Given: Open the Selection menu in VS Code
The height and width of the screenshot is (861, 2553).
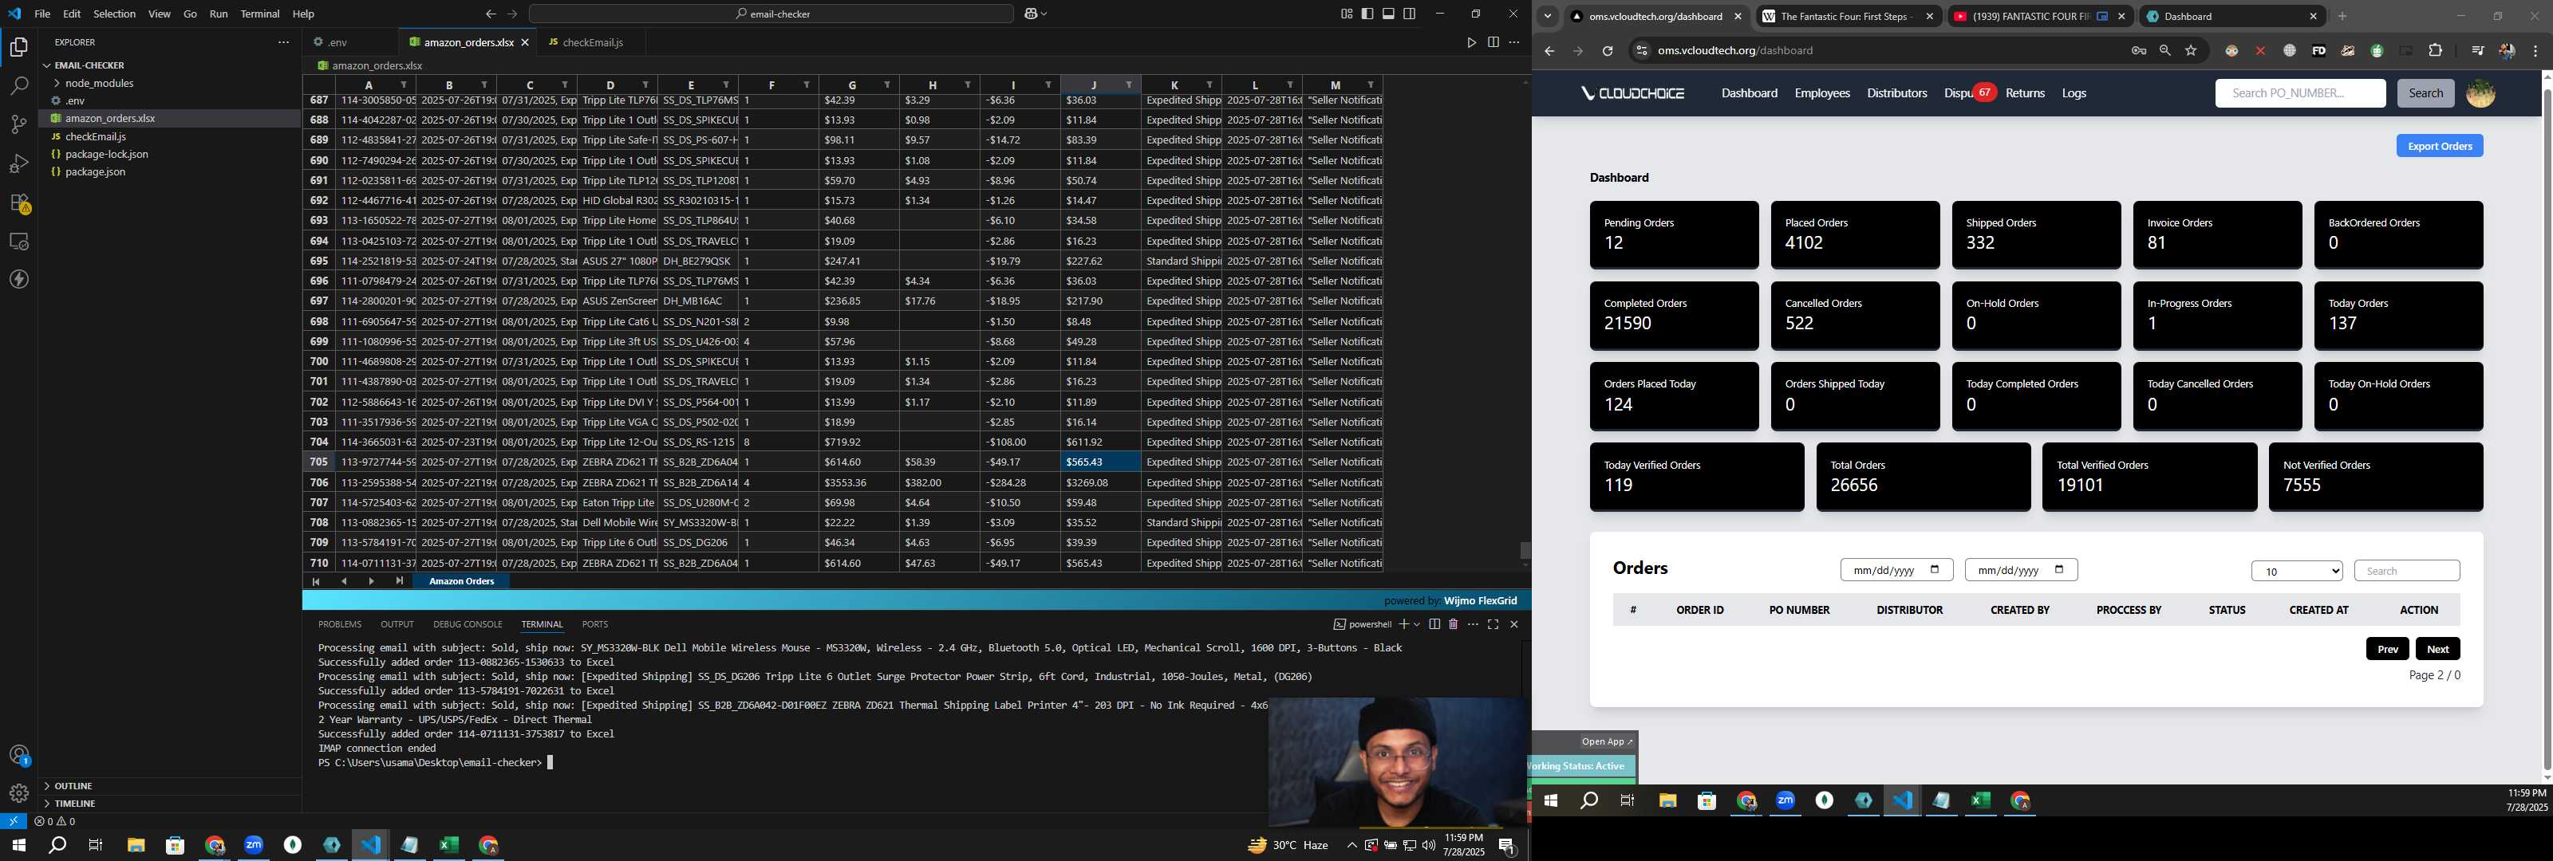Looking at the screenshot, I should 114,14.
